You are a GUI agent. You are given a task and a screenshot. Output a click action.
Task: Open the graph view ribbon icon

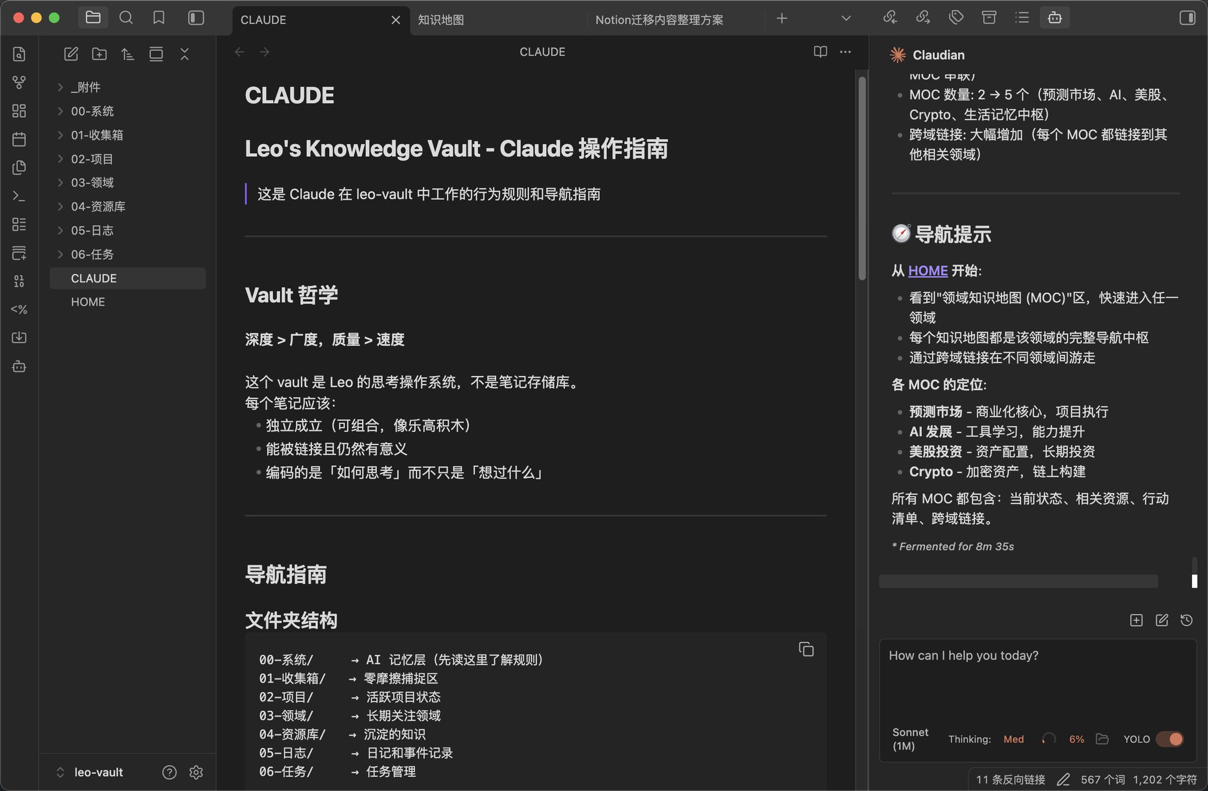[19, 83]
